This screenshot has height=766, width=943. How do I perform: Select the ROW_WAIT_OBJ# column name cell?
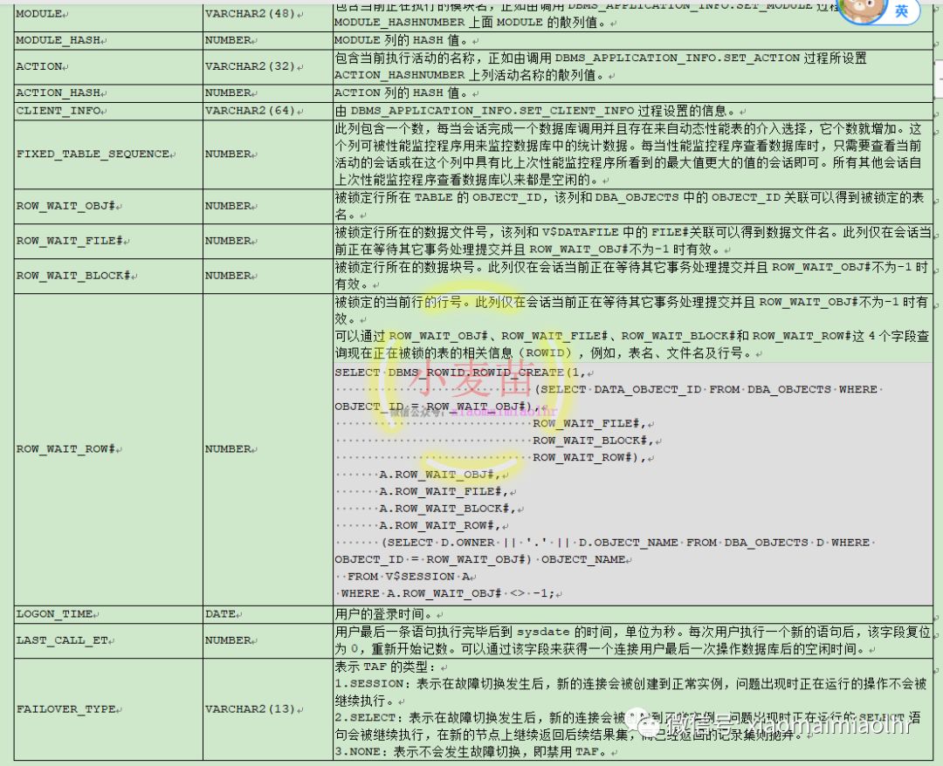108,206
